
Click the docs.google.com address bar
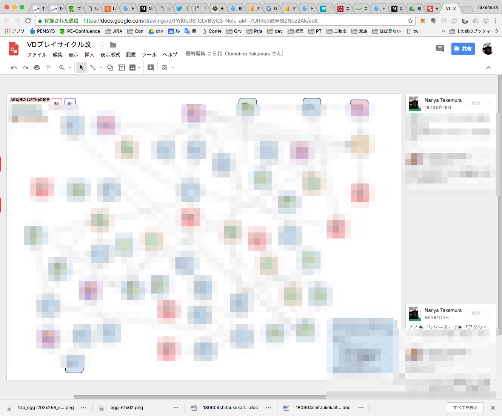(225, 21)
